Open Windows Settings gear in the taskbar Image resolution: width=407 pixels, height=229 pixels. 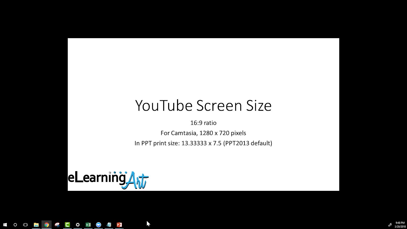[x=78, y=225]
